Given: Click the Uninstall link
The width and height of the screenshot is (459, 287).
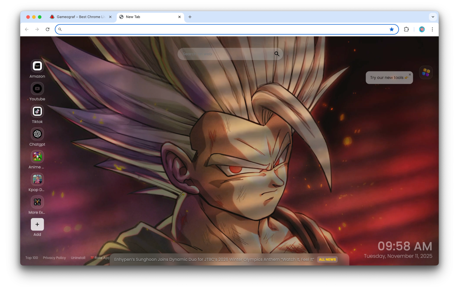Looking at the screenshot, I should [78, 258].
